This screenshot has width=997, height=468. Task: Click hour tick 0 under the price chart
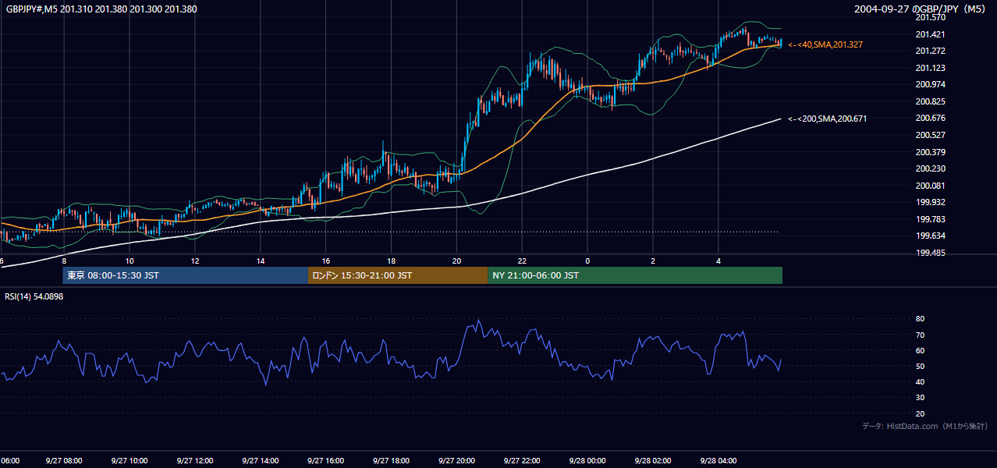587,261
